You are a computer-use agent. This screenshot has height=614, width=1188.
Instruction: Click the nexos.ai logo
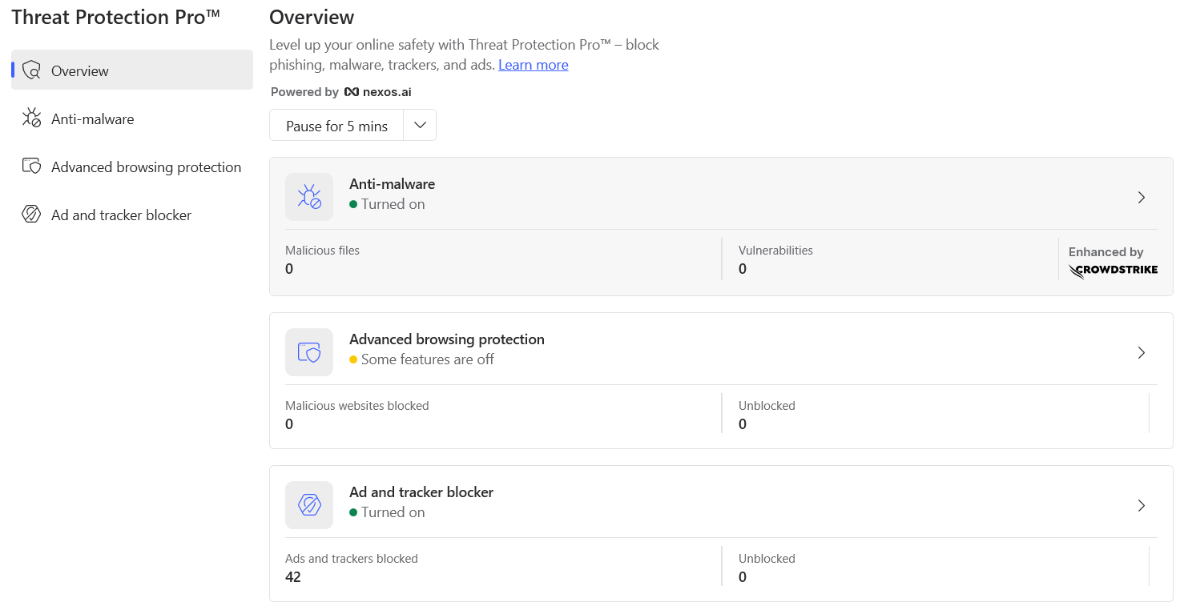point(378,92)
